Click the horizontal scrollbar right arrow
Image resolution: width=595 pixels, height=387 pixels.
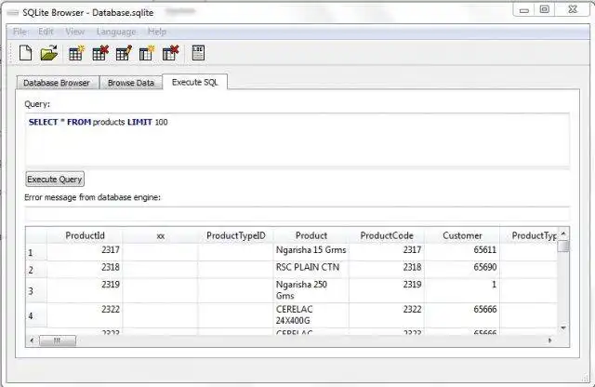549,340
